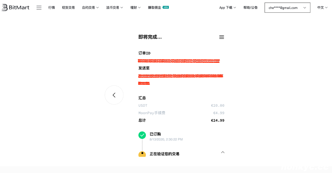Go to 现货交易 spot trading
Viewport: 332px width, 173px height.
[68, 7]
